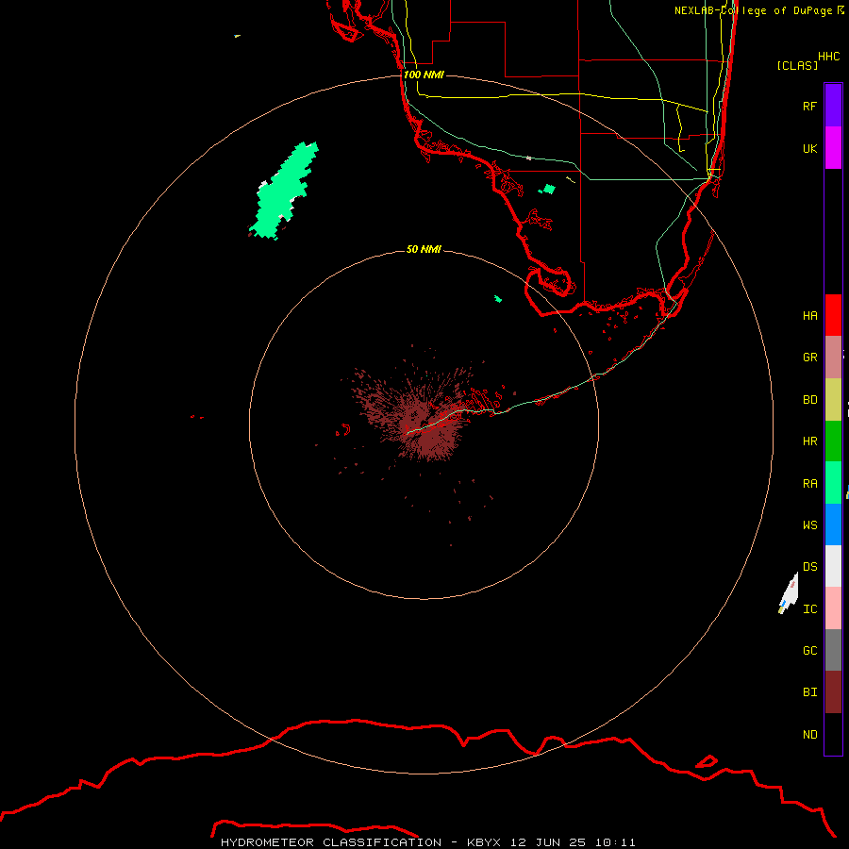Screen dimensions: 849x849
Task: Click the purple RF legend color swatch
Action: (833, 106)
